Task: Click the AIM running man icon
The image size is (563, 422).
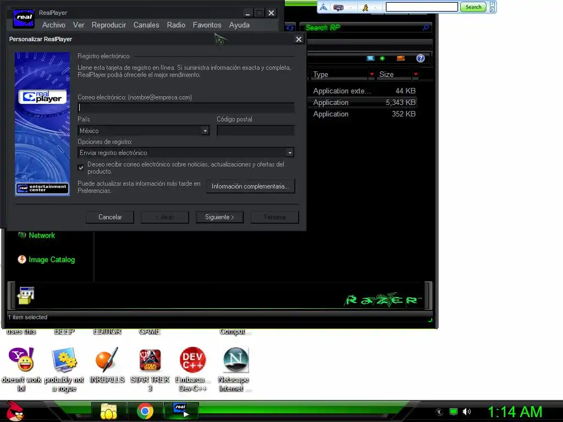Action: tap(365, 8)
